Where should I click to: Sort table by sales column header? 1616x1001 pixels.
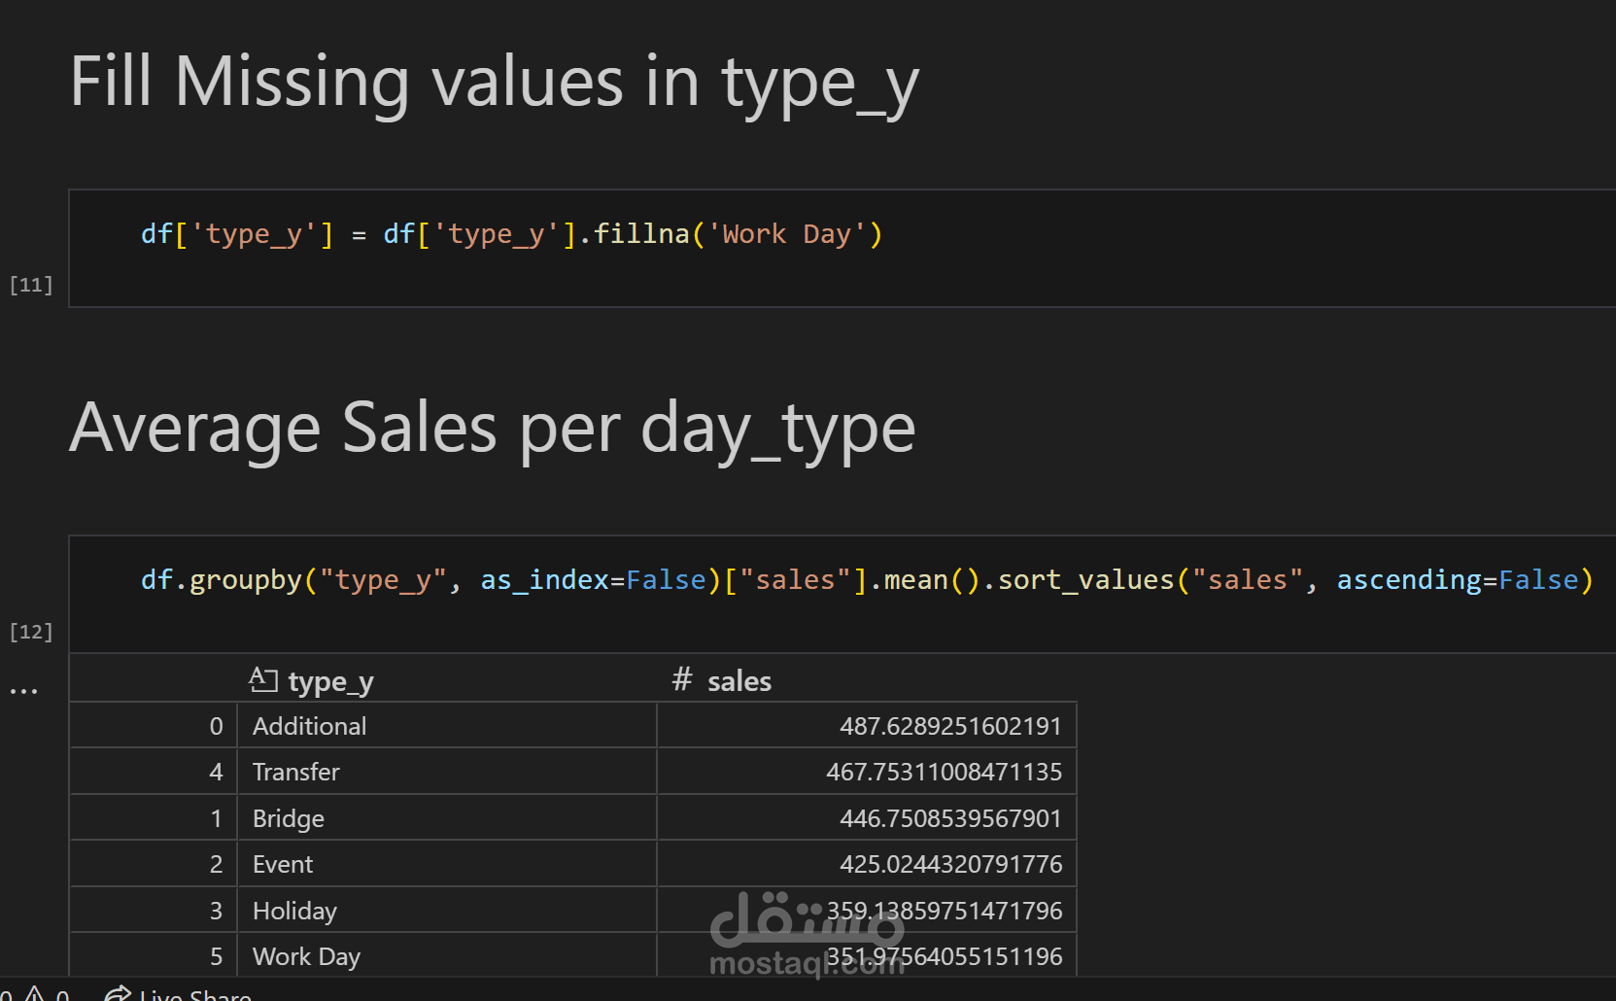pyautogui.click(x=739, y=681)
